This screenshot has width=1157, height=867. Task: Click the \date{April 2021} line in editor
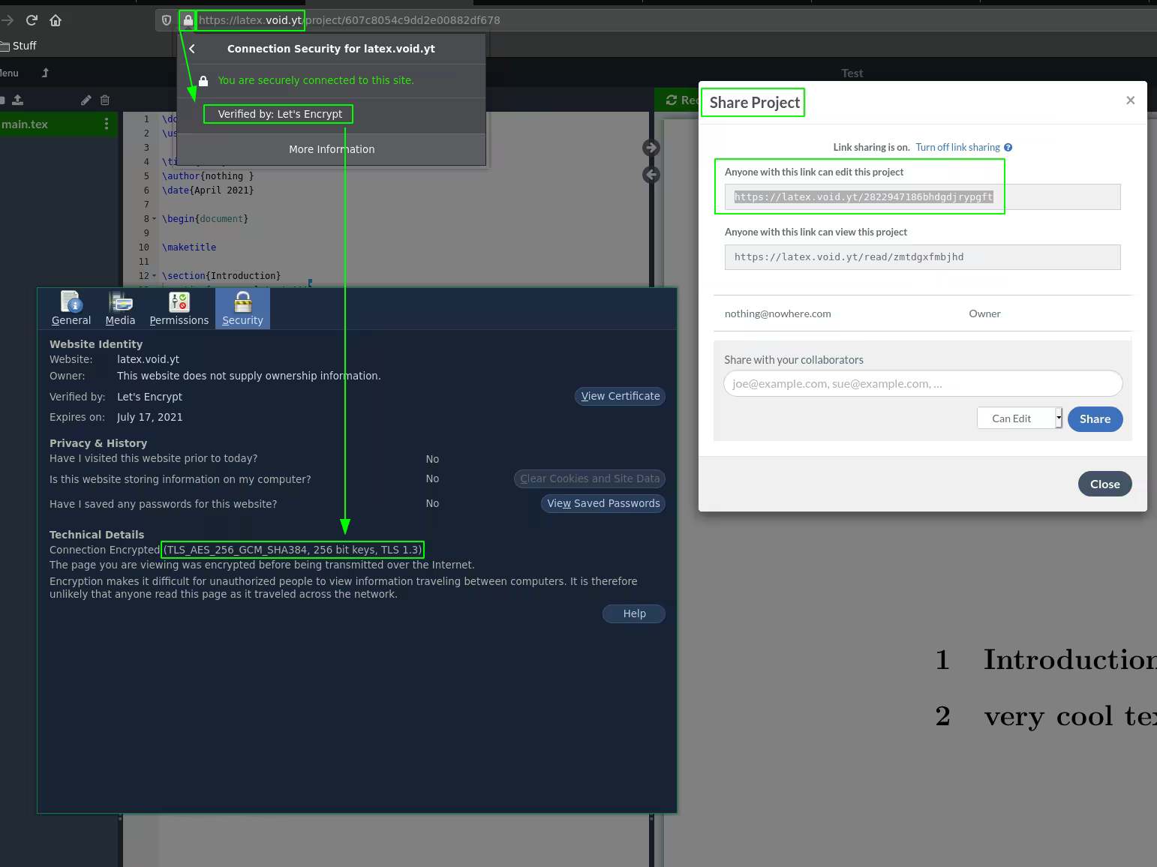(x=208, y=190)
